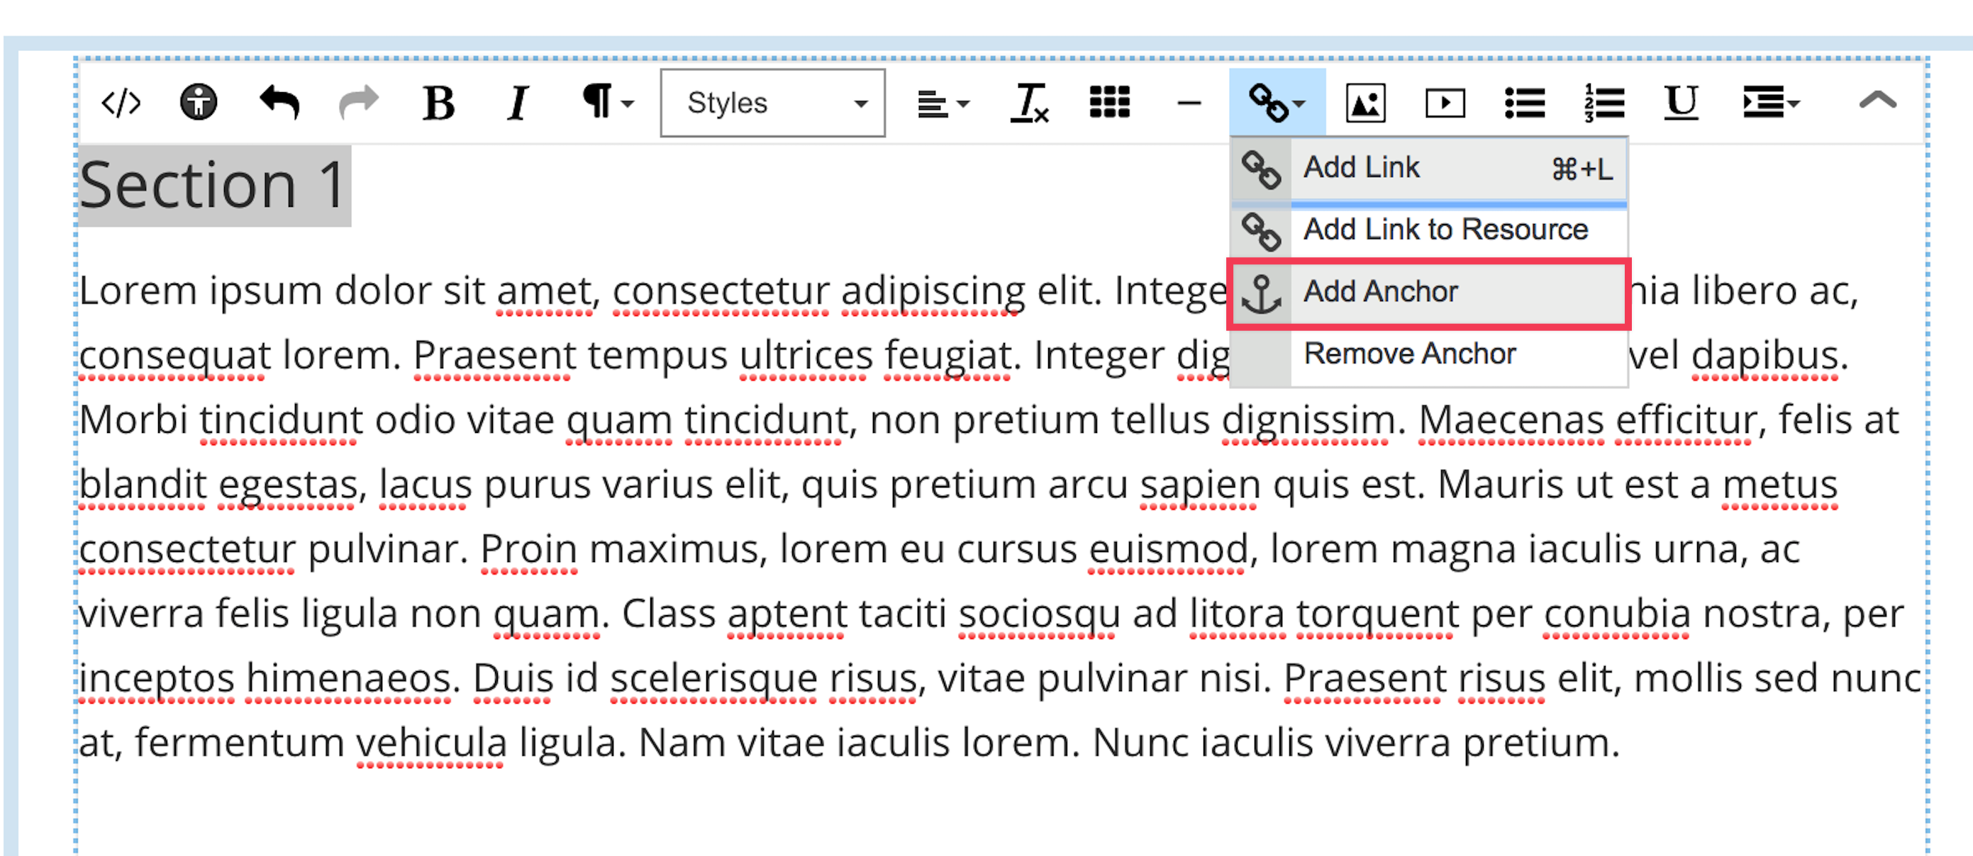Open the Styles dropdown

[773, 103]
